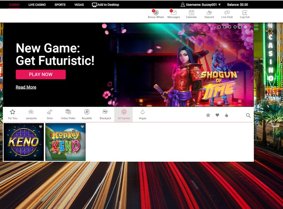
Task: Select the All Games category
Action: (124, 114)
